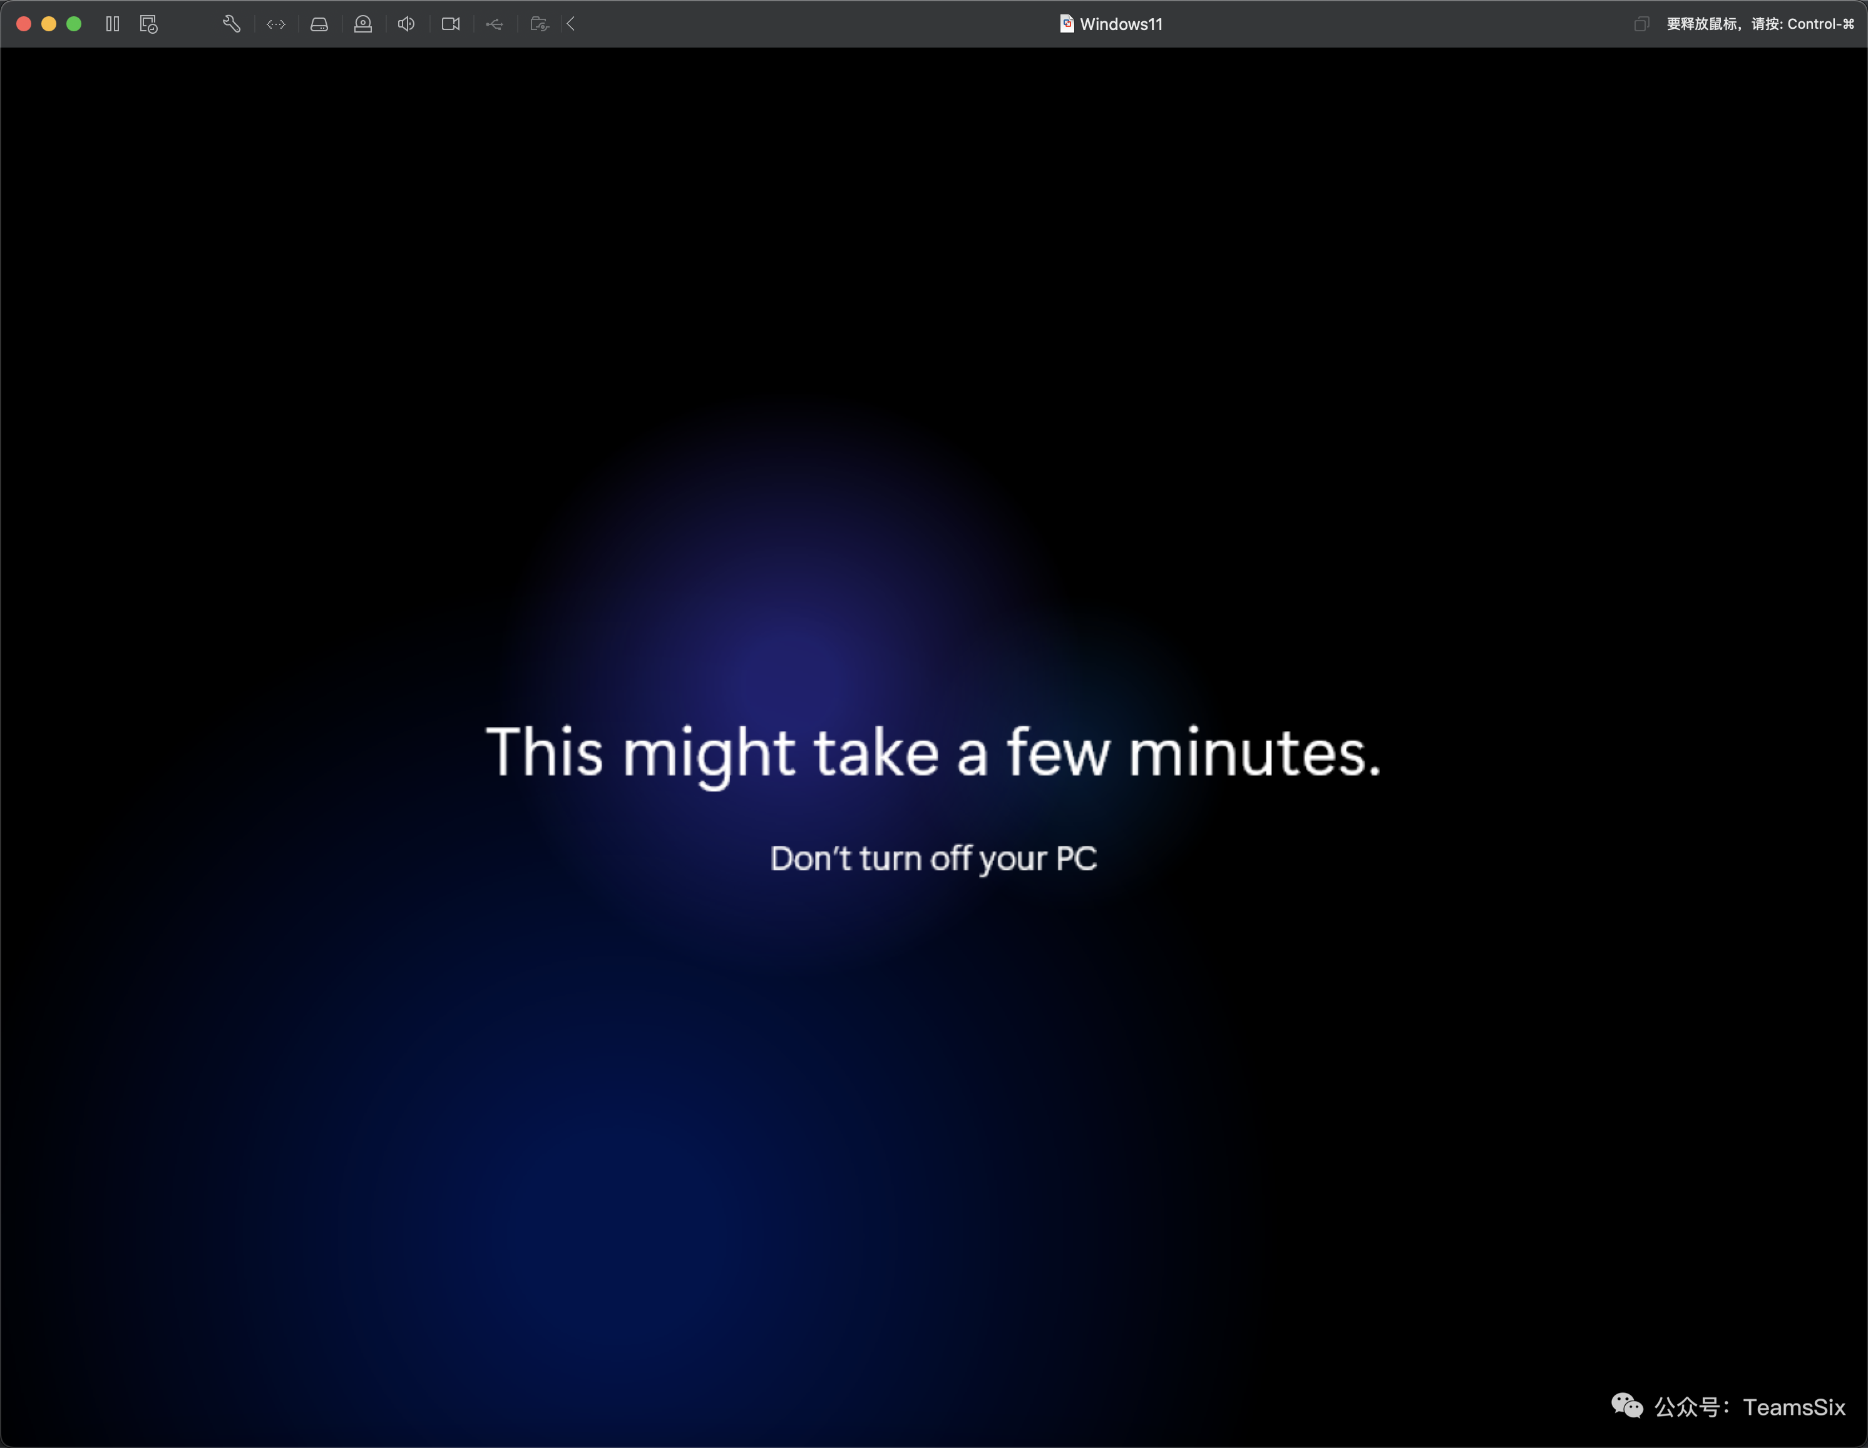Collapse the toolbar with the chevron
The width and height of the screenshot is (1868, 1448).
[570, 24]
